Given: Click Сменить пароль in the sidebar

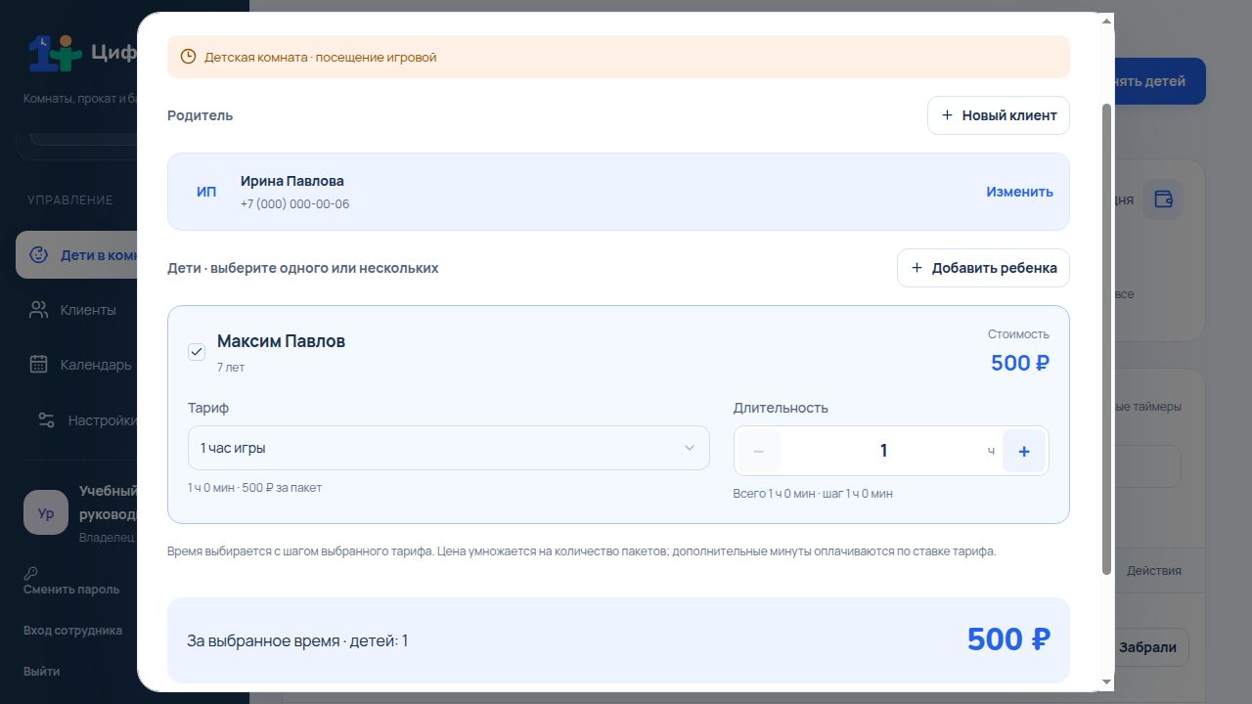Looking at the screenshot, I should coord(71,590).
